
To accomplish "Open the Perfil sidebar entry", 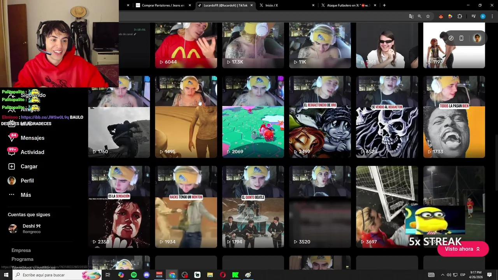I will tap(21, 180).
